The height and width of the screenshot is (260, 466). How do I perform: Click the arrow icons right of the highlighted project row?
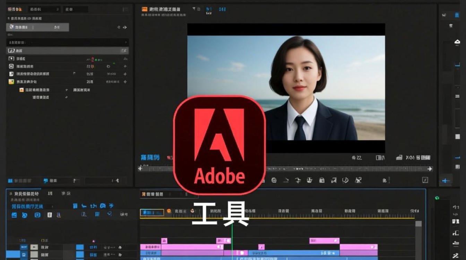(122, 27)
